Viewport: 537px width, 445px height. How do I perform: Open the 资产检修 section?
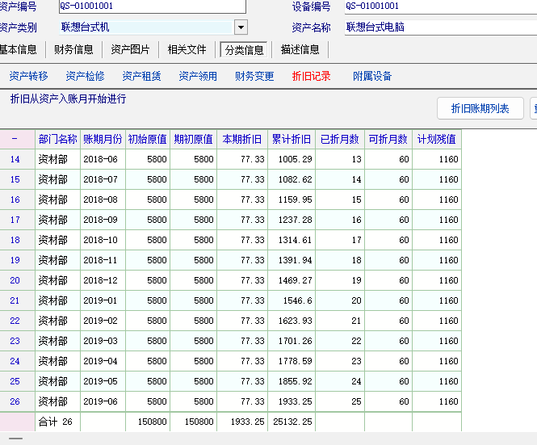85,77
